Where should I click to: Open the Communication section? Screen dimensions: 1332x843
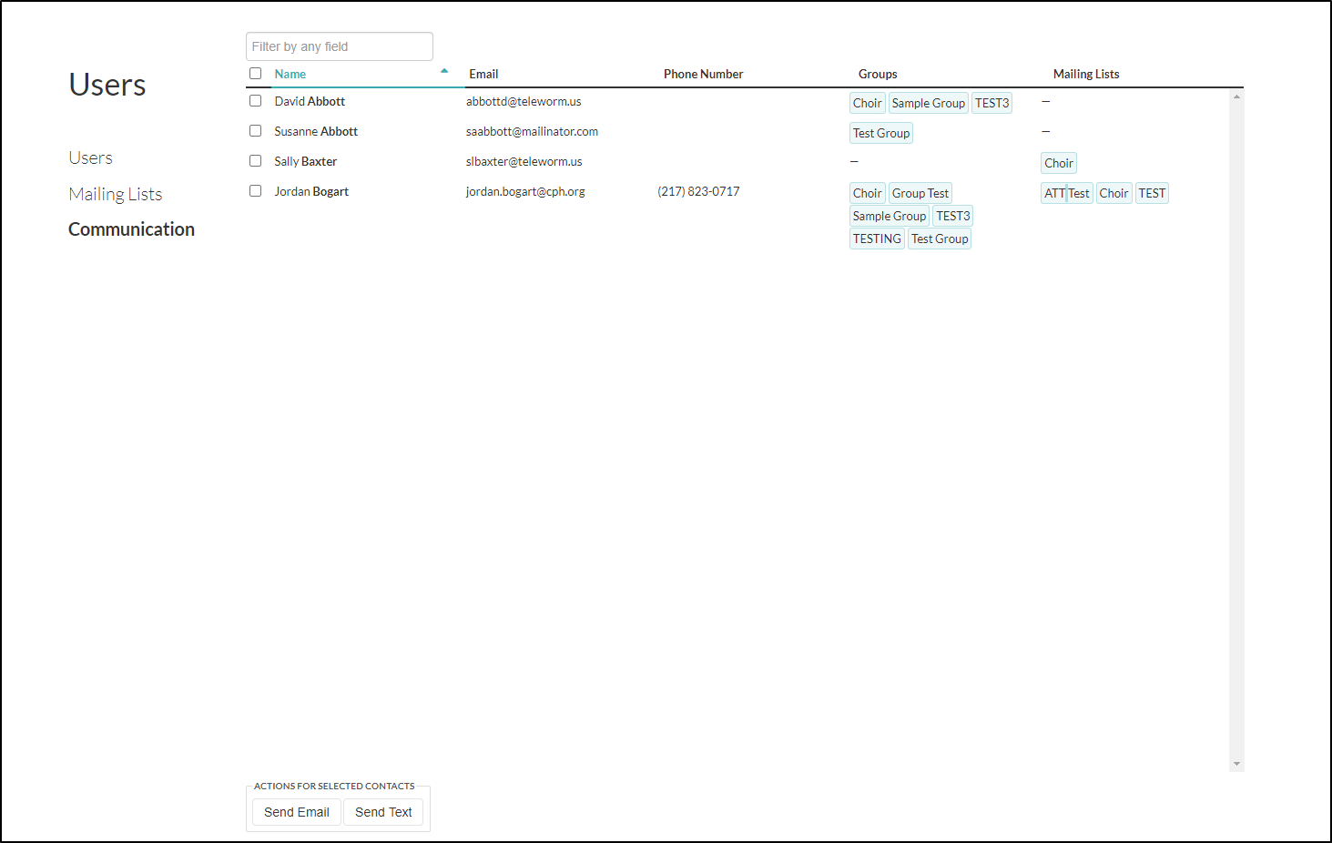click(131, 229)
